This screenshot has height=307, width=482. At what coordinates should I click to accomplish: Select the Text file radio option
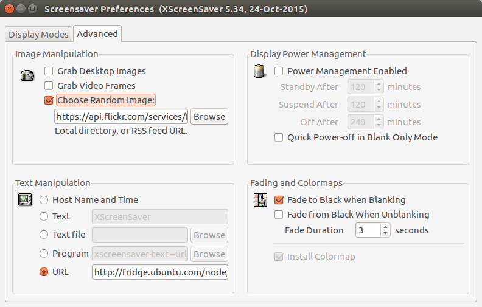(44, 235)
